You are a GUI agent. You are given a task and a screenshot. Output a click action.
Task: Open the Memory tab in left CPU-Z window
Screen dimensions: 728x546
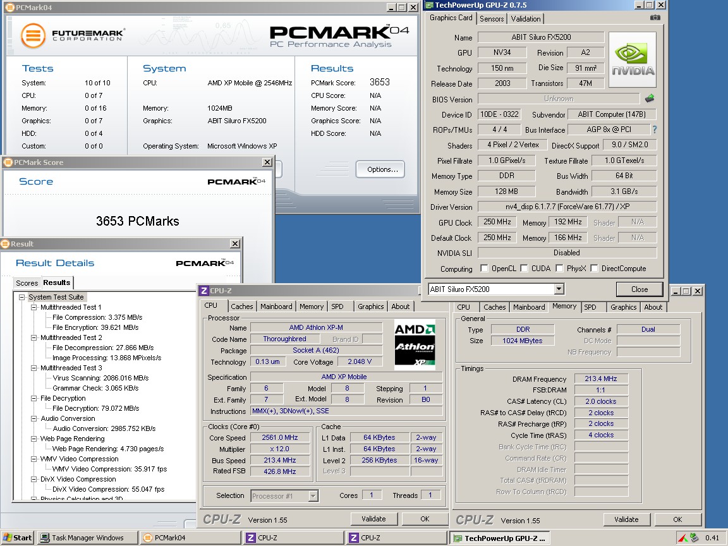(312, 306)
